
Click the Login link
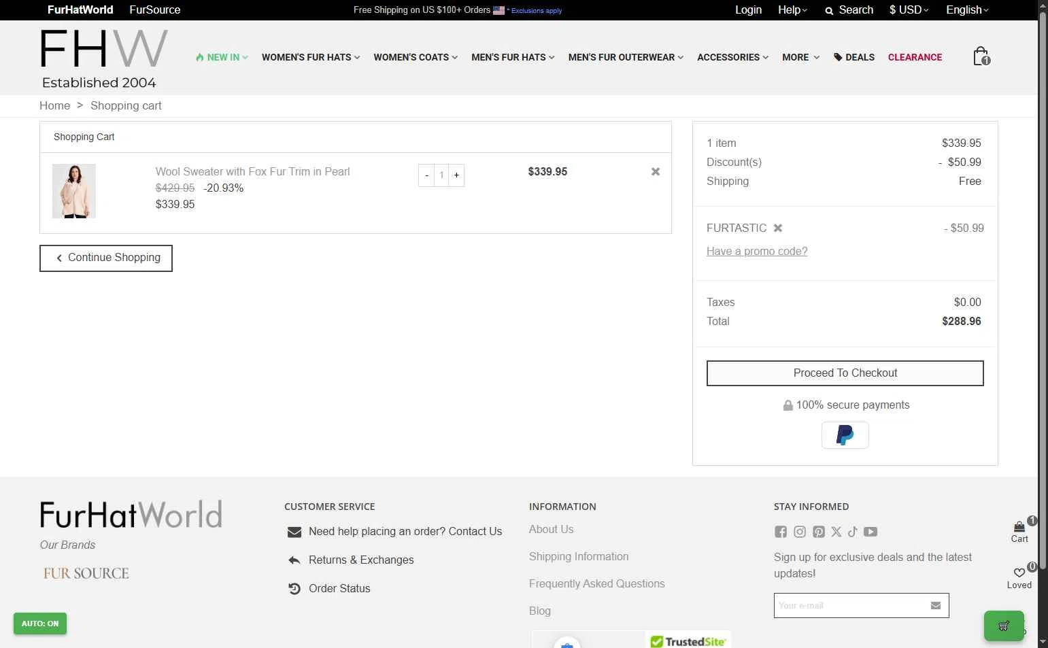click(748, 10)
